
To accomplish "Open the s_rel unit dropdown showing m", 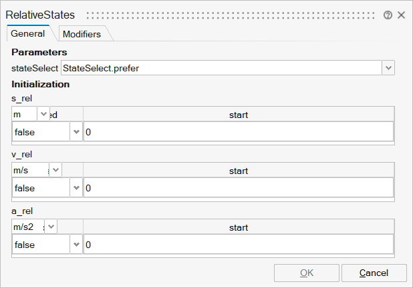I will coord(43,115).
